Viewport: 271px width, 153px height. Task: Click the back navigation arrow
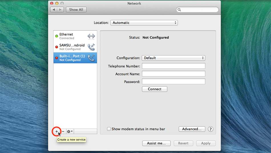coord(53,10)
